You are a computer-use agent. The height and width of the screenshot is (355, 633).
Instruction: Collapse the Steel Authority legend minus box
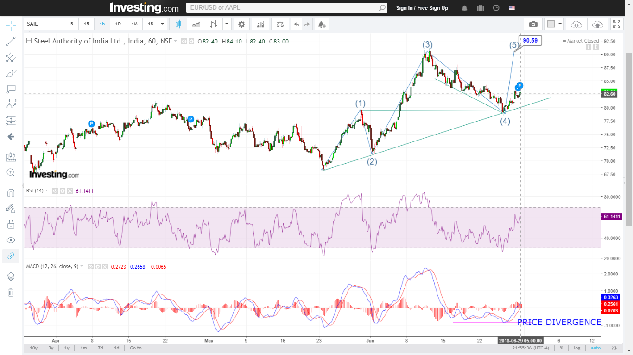click(x=29, y=41)
